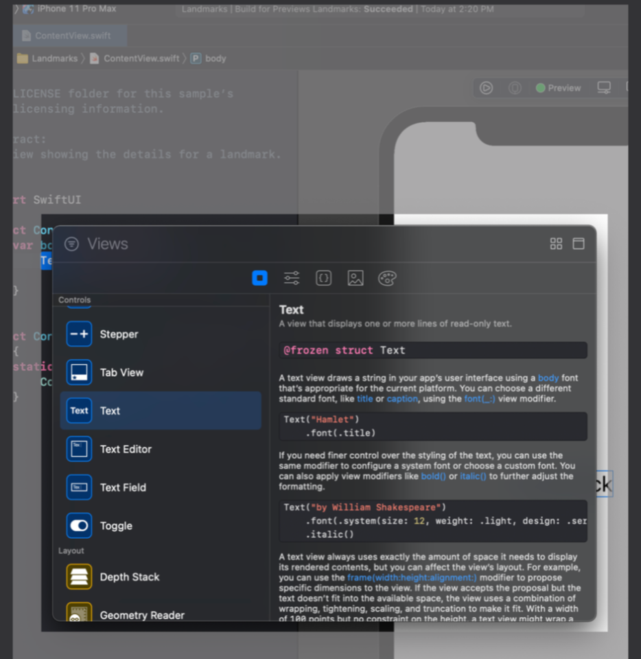Viewport: 641px width, 659px height.
Task: Click the "by William Shakespeare" code sample
Action: coord(433,521)
